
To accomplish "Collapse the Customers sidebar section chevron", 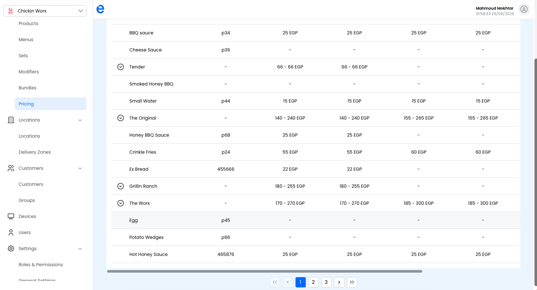I will point(80,168).
